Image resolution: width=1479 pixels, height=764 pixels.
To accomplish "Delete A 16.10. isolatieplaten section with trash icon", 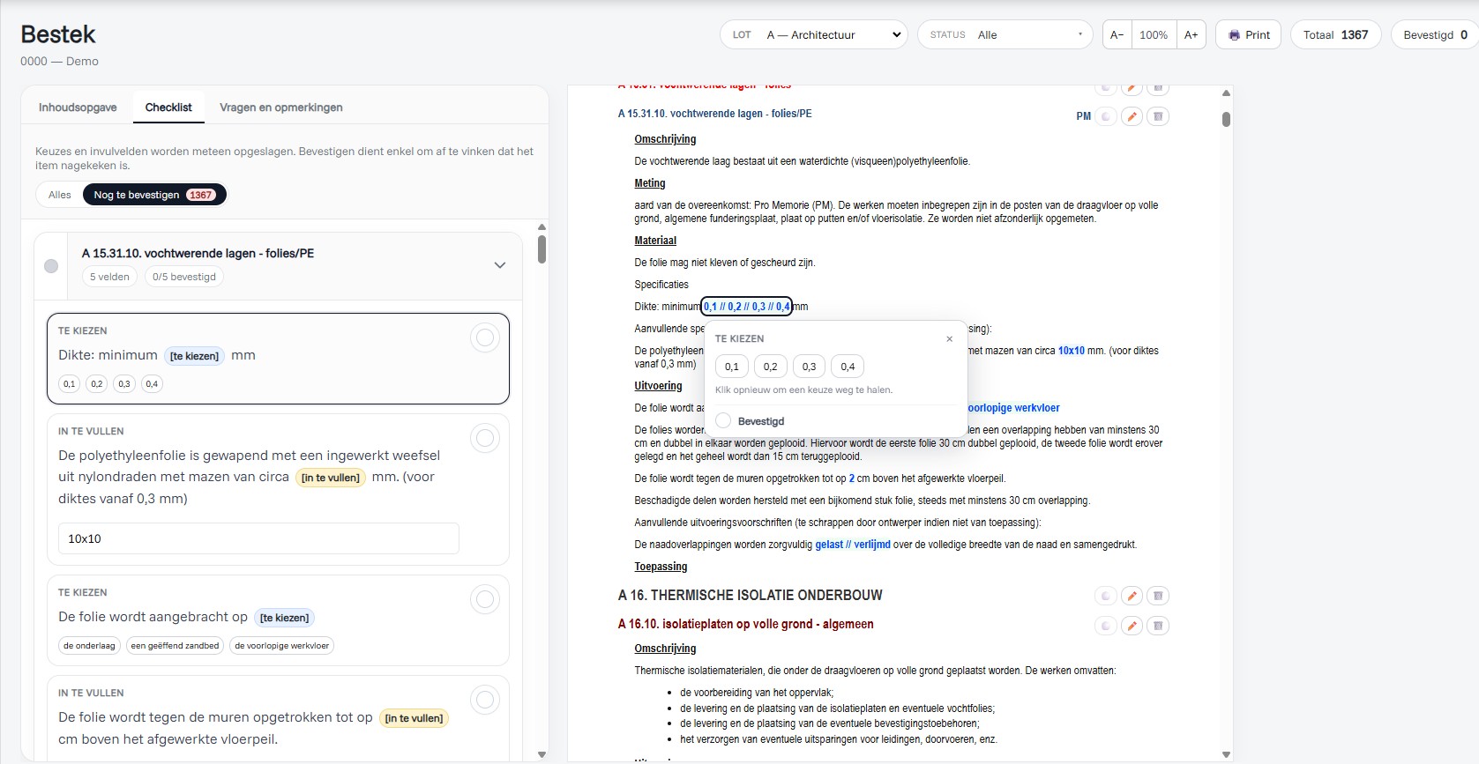I will pos(1158,626).
